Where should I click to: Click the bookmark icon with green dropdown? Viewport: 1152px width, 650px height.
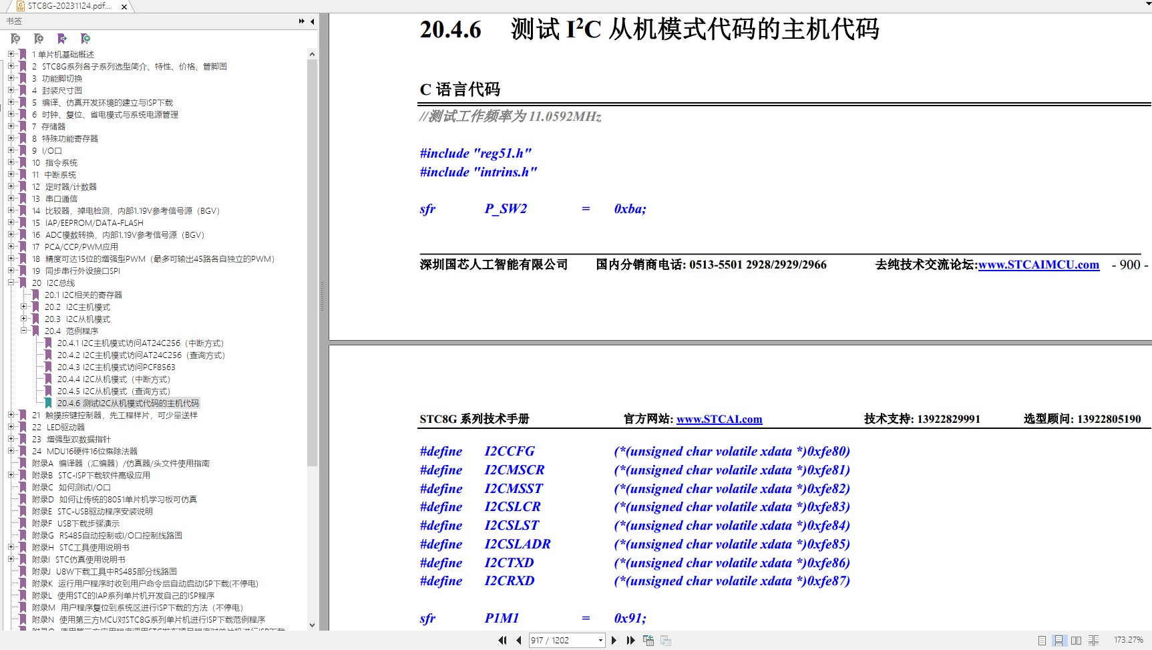tap(85, 39)
